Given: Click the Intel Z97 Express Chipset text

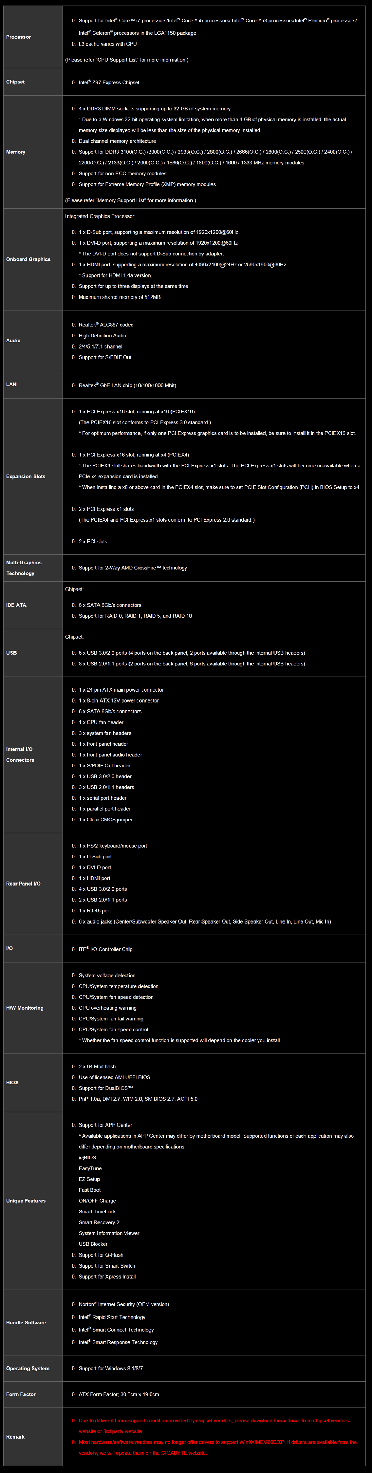Looking at the screenshot, I should 109,83.
